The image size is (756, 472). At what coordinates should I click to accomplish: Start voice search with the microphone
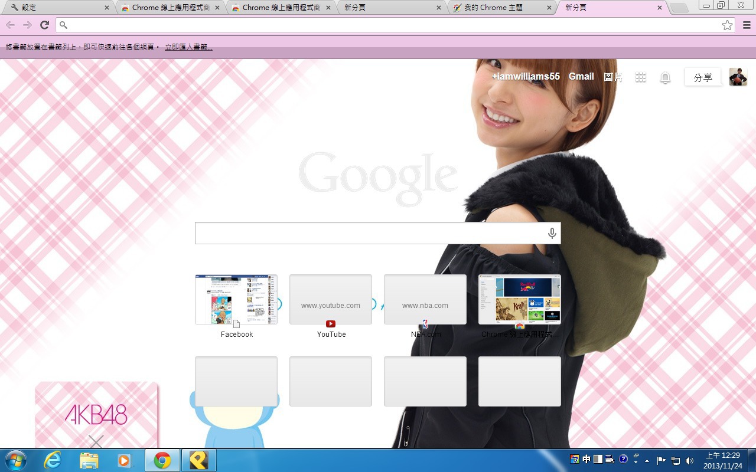point(552,234)
